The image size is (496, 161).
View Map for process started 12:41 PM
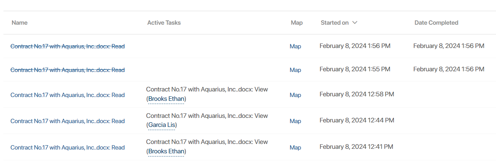pos(295,147)
